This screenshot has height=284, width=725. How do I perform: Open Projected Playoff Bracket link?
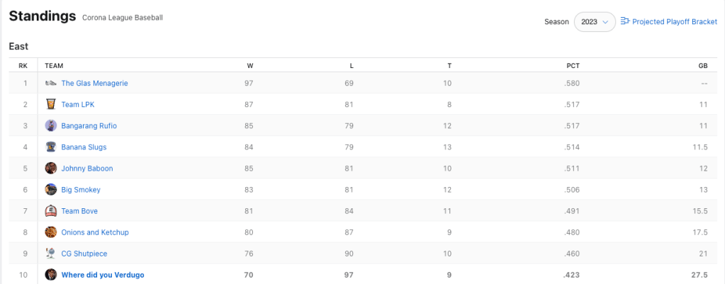tap(675, 22)
